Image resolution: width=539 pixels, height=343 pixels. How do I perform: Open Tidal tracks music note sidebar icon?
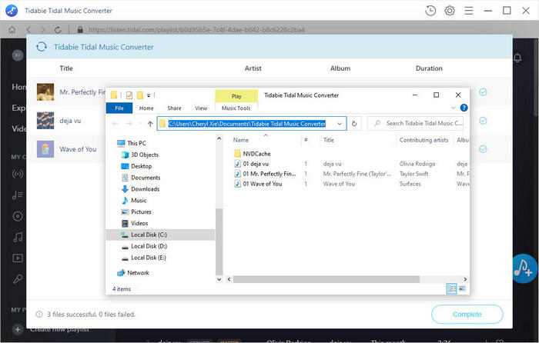[18, 237]
